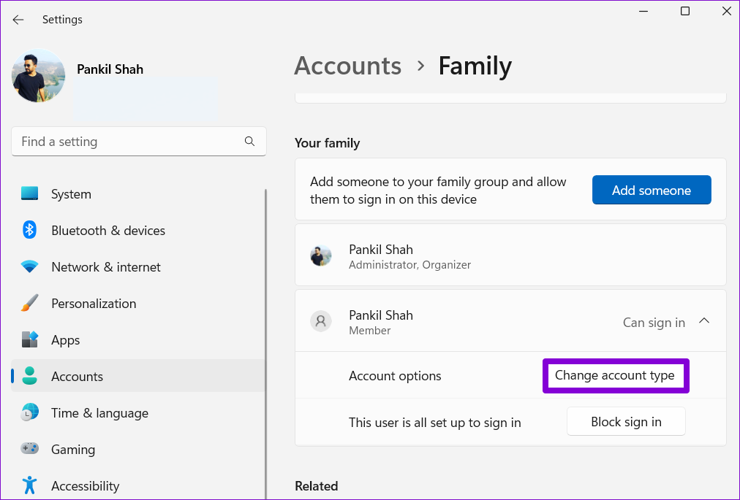Click the Personalization paintbrush icon
740x500 pixels.
[x=29, y=304]
